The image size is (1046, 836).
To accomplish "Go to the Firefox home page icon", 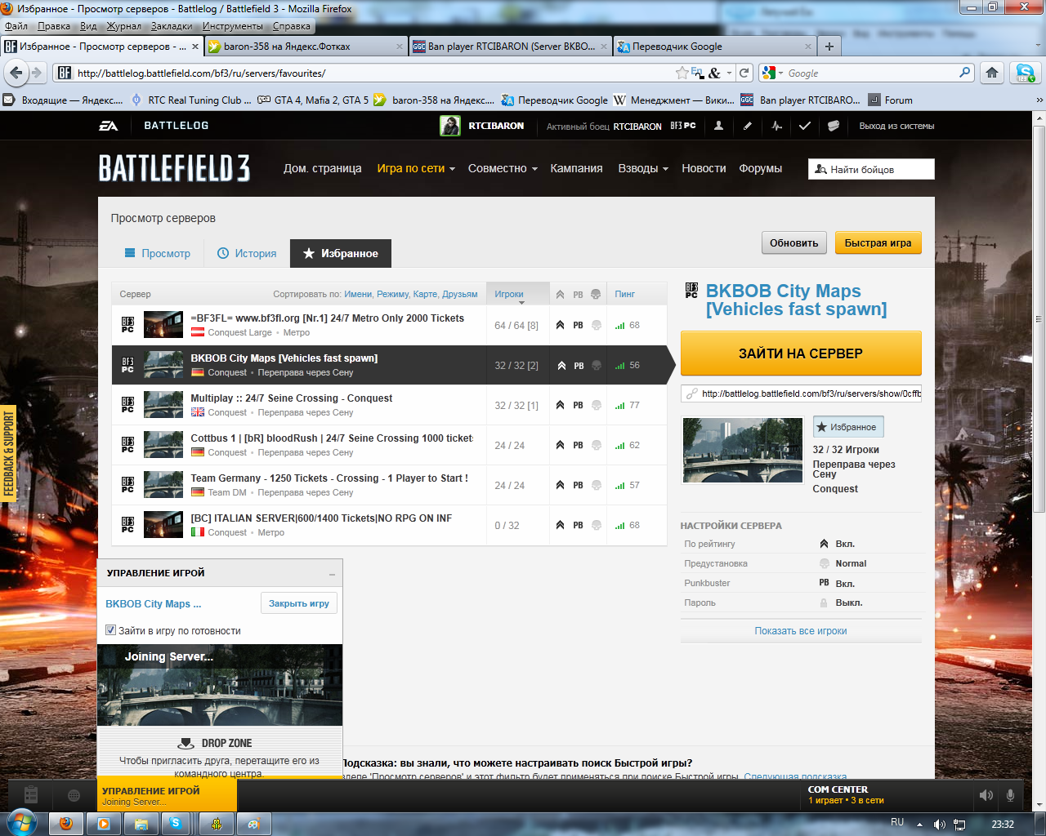I will pos(992,73).
